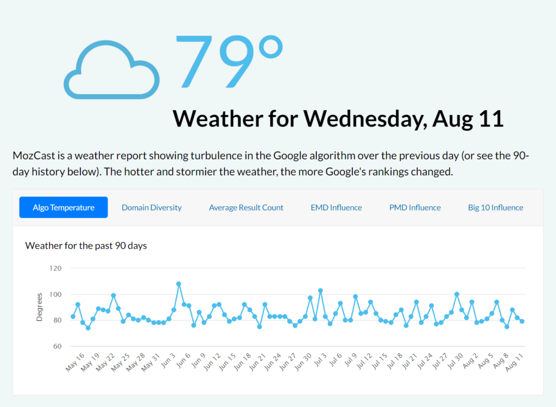Click the last data point at Aug 11
556x407 pixels.
click(522, 321)
